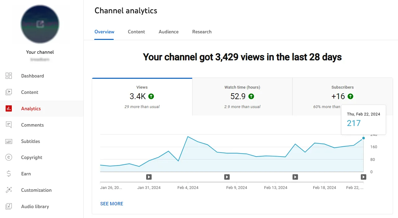Click the Earn dollar icon
The image size is (398, 218).
9,174
